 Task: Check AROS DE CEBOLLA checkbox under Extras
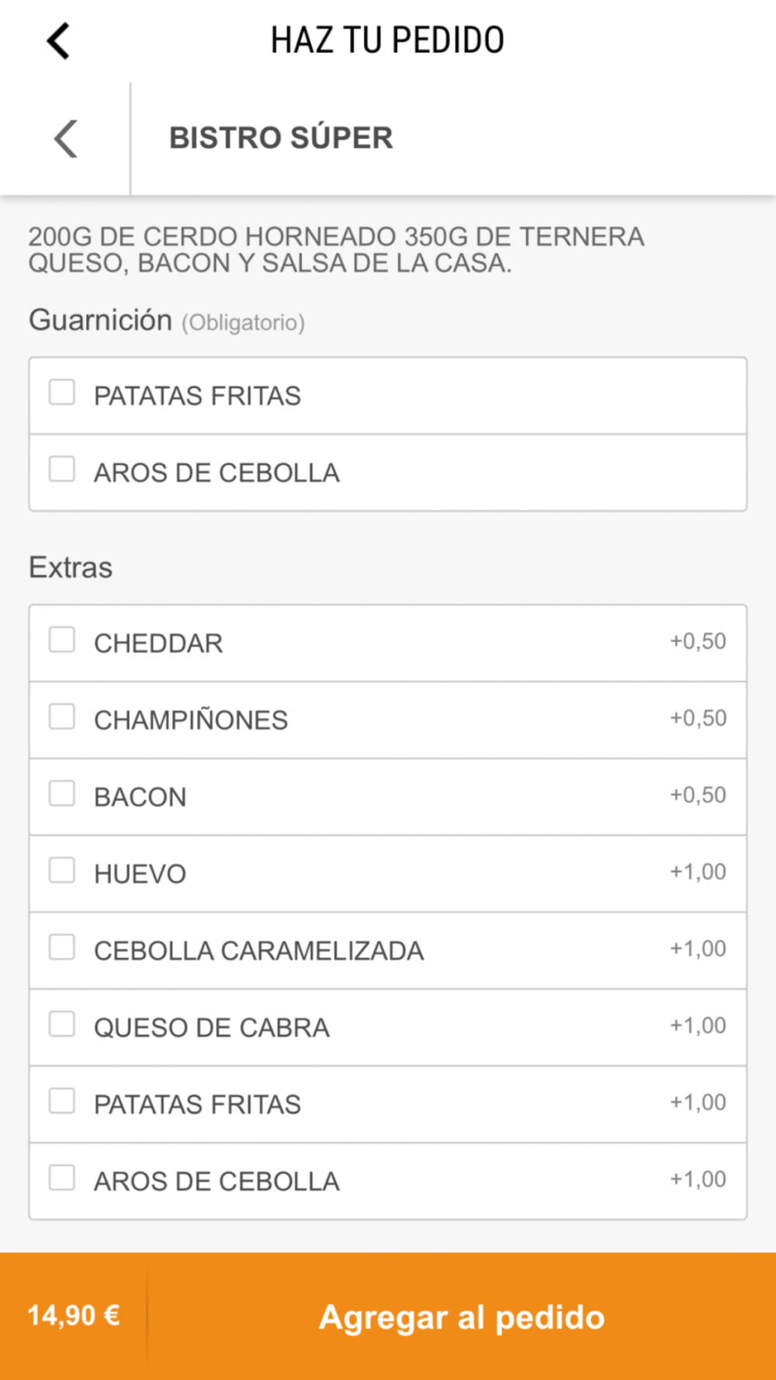(62, 1178)
